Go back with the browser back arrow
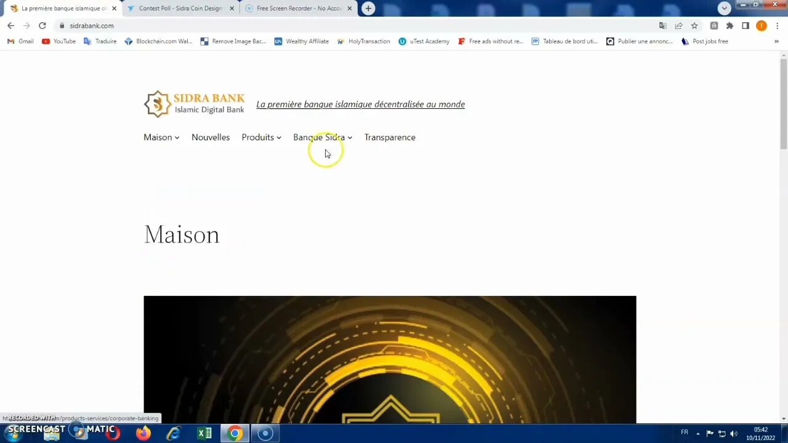 pyautogui.click(x=10, y=26)
